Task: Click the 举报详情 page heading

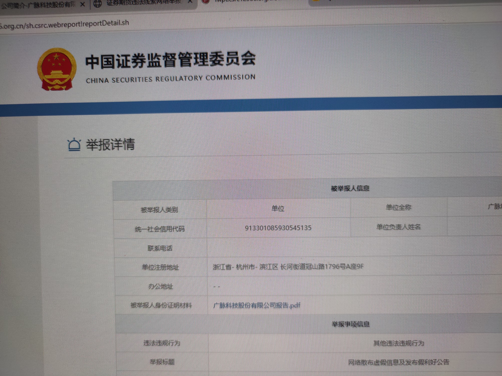Action: (110, 144)
